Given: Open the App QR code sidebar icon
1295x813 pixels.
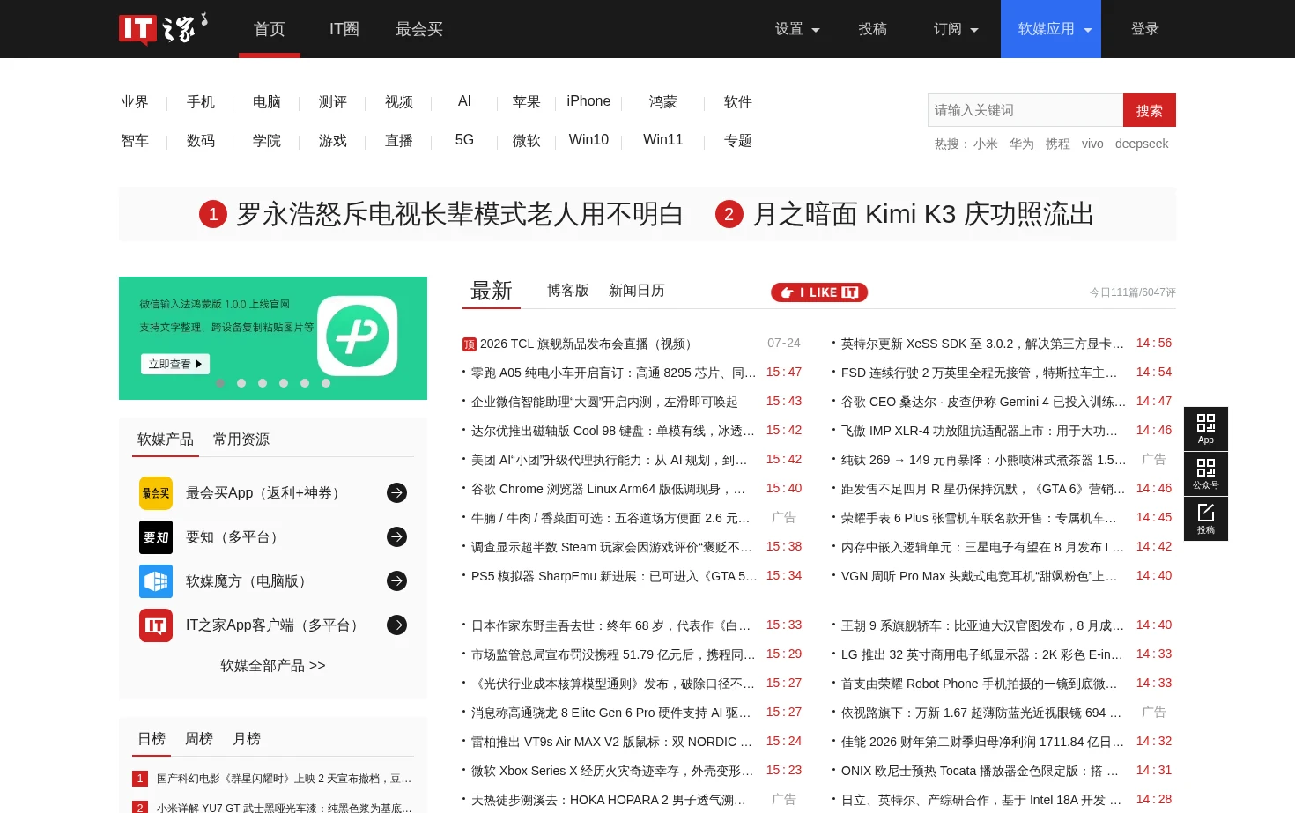Looking at the screenshot, I should (x=1206, y=428).
